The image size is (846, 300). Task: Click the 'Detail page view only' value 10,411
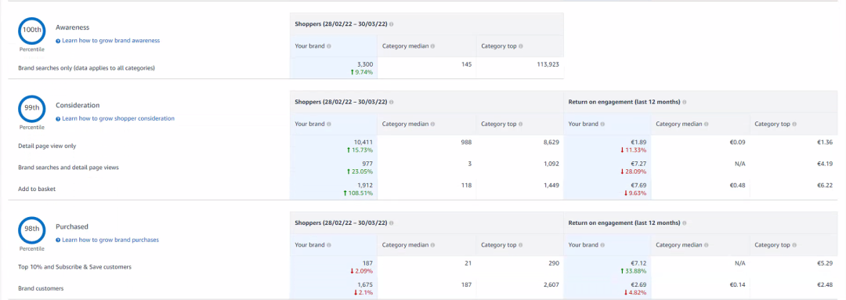[363, 142]
